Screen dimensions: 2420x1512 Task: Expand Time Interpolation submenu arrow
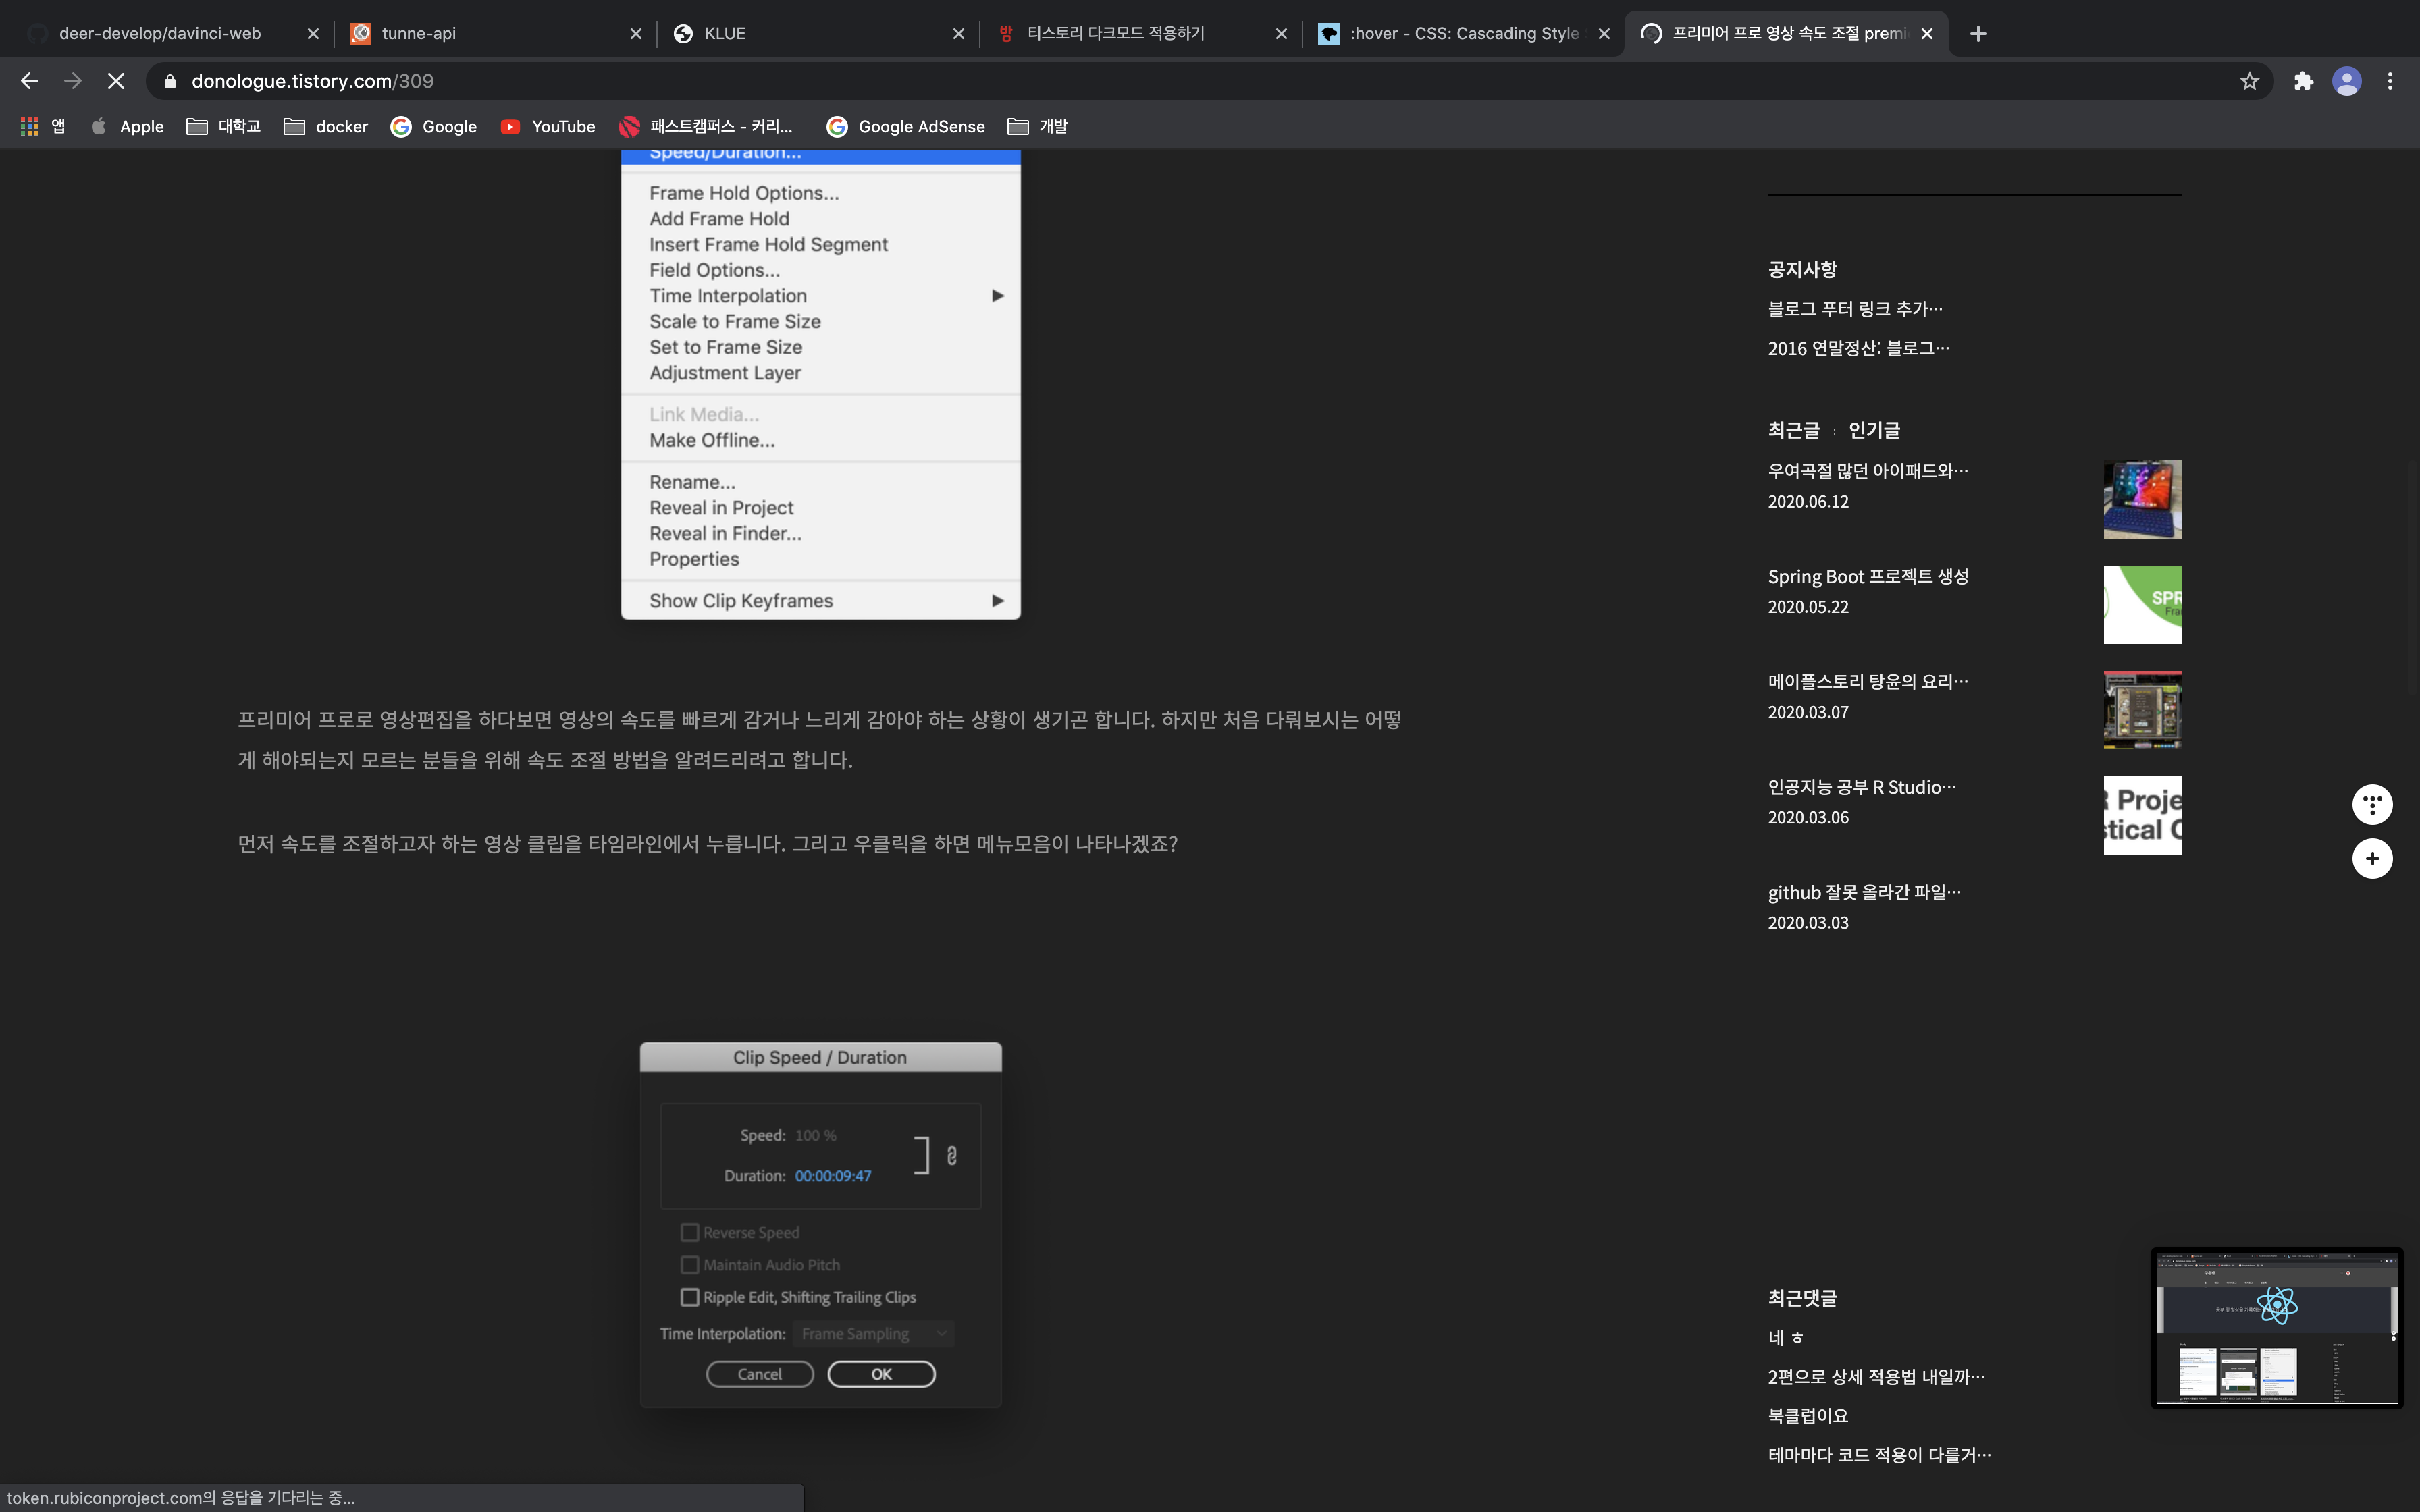pos(997,296)
